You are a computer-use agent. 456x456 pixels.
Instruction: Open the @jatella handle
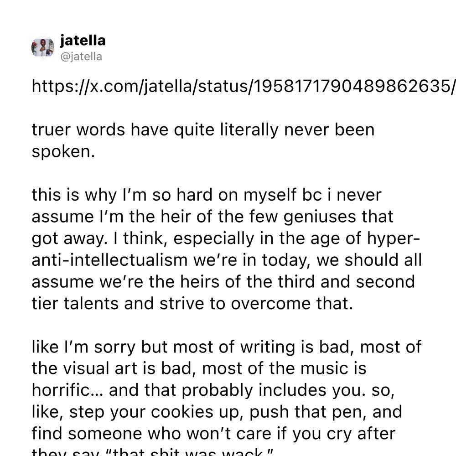point(81,57)
